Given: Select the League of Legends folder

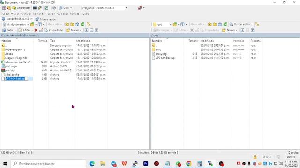Looking at the screenshot, I should 16,58.
